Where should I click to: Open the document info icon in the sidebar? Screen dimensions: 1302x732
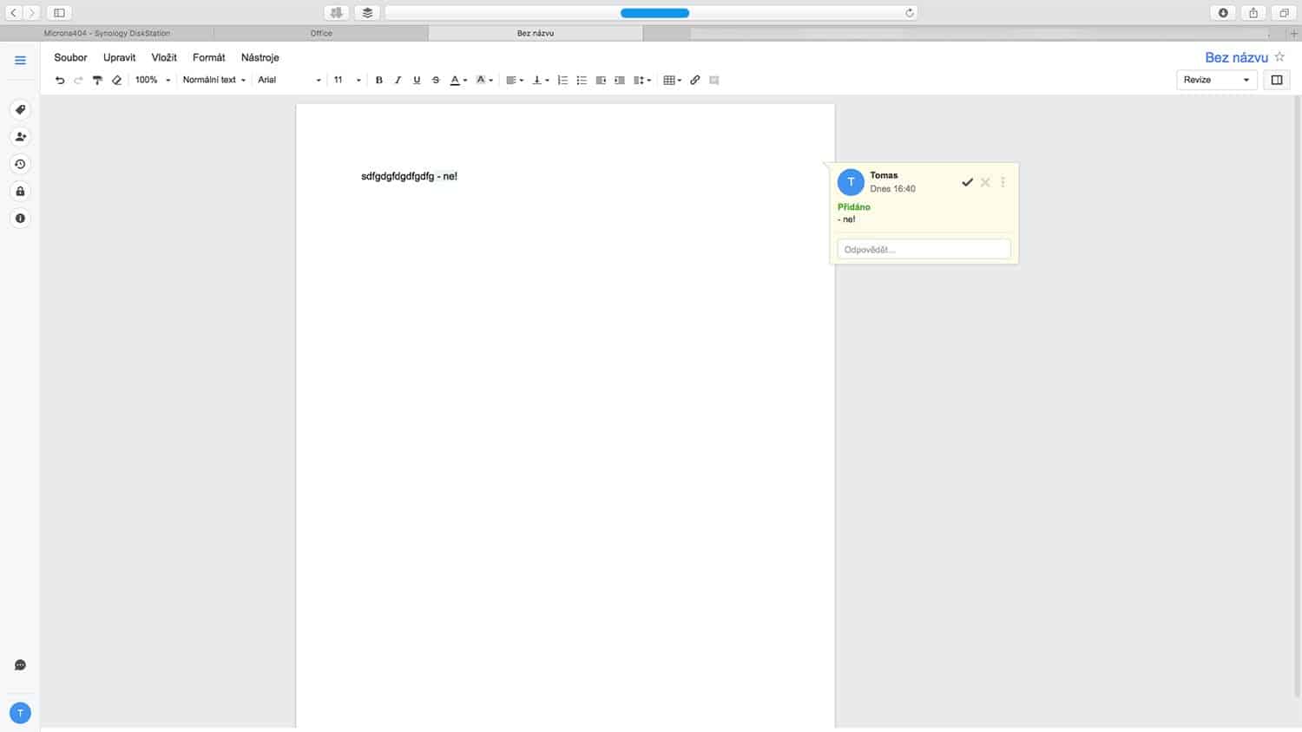pyautogui.click(x=20, y=218)
